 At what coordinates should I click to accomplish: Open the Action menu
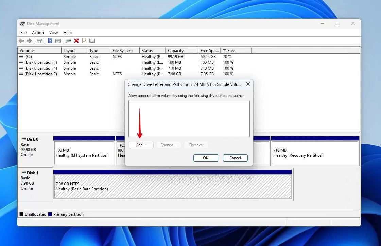[x=38, y=33]
